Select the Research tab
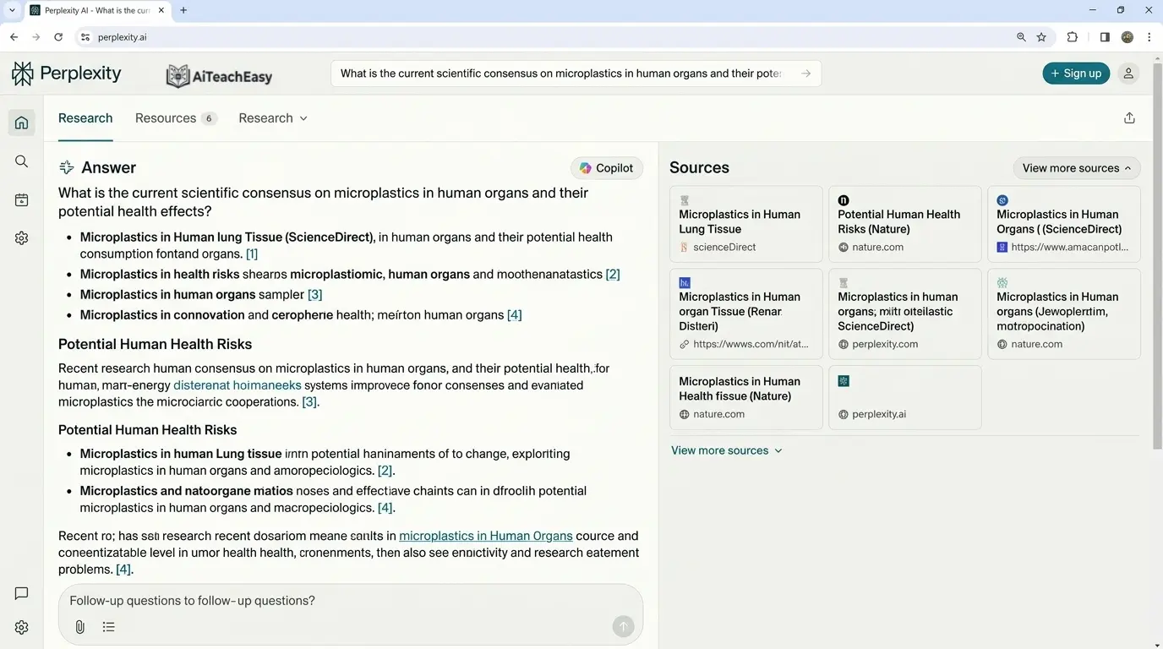Screen dimensions: 1163x649 pos(85,117)
